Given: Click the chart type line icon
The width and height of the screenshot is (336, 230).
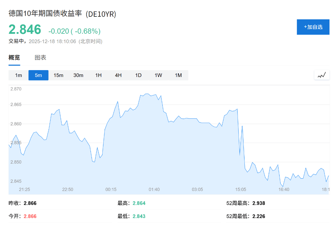Looking at the screenshot, I should (x=322, y=75).
